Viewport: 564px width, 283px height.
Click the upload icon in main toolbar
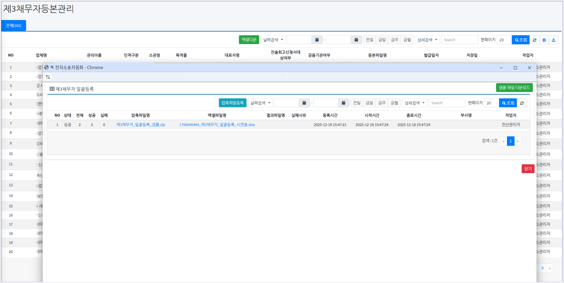[x=554, y=40]
